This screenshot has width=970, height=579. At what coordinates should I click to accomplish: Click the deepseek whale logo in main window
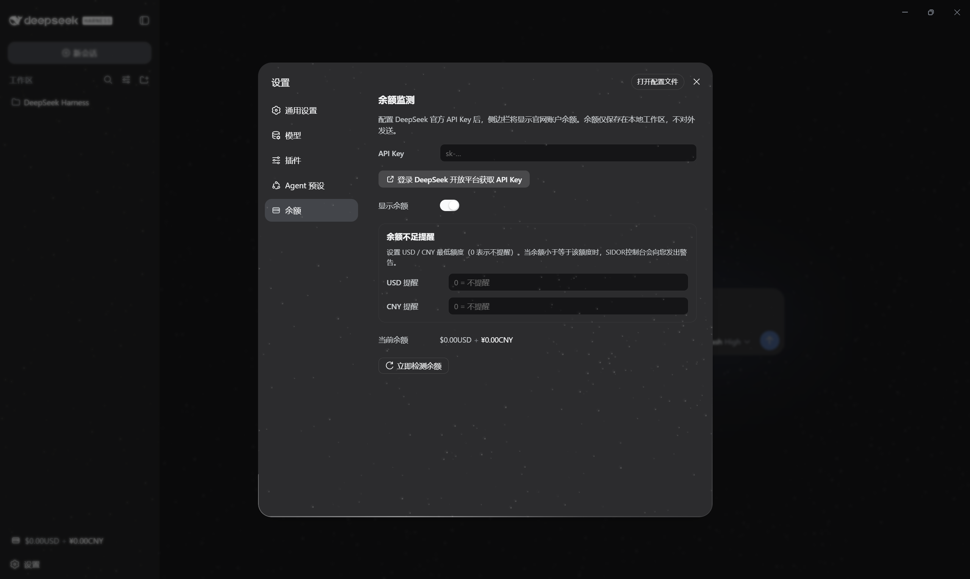pyautogui.click(x=15, y=20)
